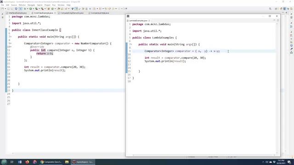The image size is (294, 165).
Task: Collapse anonymous NumberComparator block at line 9
Action: point(11,44)
